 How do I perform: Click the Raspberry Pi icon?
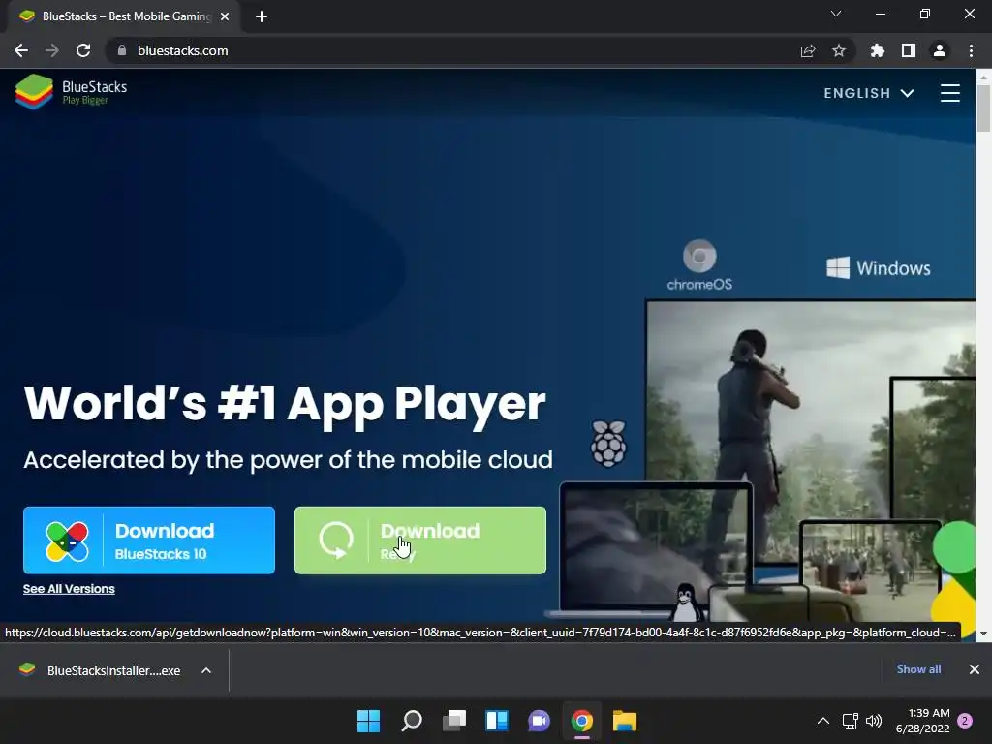(x=608, y=444)
